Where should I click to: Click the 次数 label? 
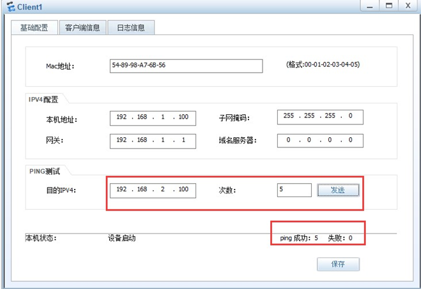227,190
